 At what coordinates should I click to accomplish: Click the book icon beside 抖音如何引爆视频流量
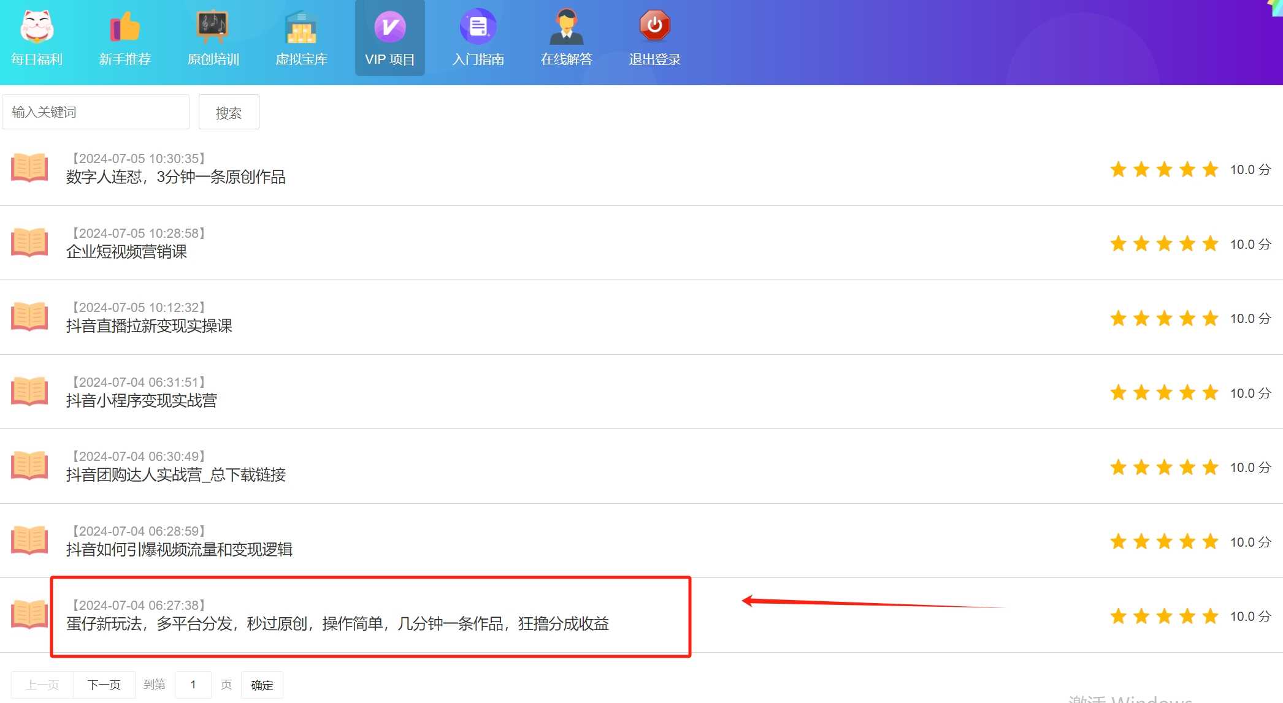pyautogui.click(x=29, y=540)
